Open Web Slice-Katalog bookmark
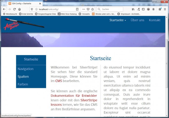 67,14
